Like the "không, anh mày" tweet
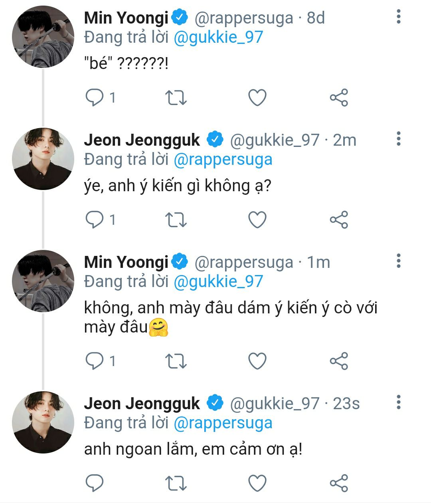This screenshot has height=503, width=431. click(x=257, y=361)
